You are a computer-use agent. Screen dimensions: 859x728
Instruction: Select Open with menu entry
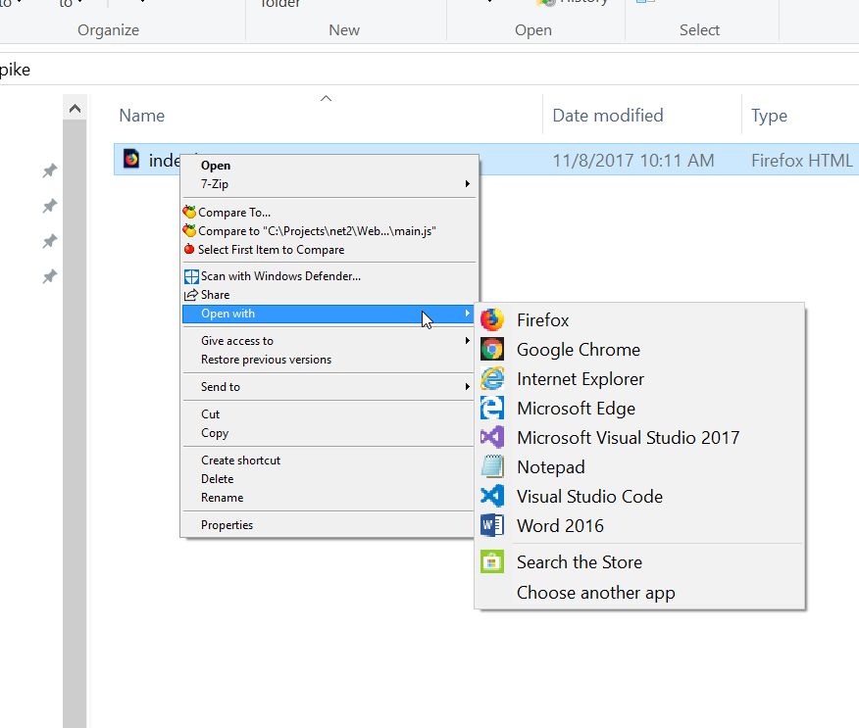coord(328,314)
